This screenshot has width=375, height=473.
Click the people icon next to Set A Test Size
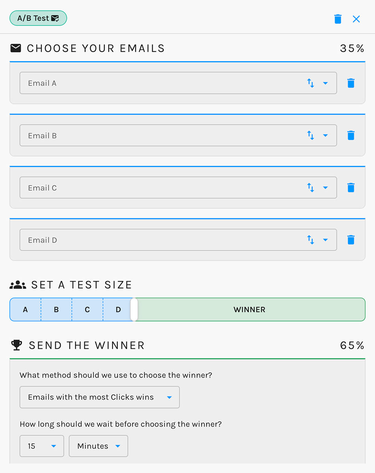pyautogui.click(x=17, y=284)
